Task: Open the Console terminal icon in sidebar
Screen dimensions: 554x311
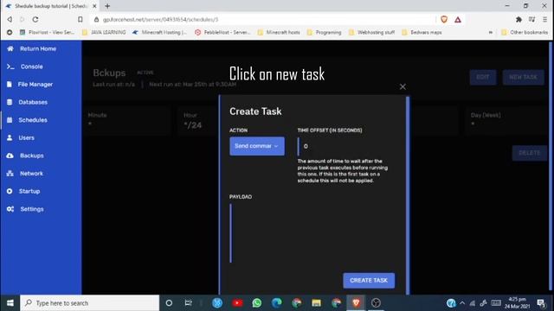Action: click(10, 67)
